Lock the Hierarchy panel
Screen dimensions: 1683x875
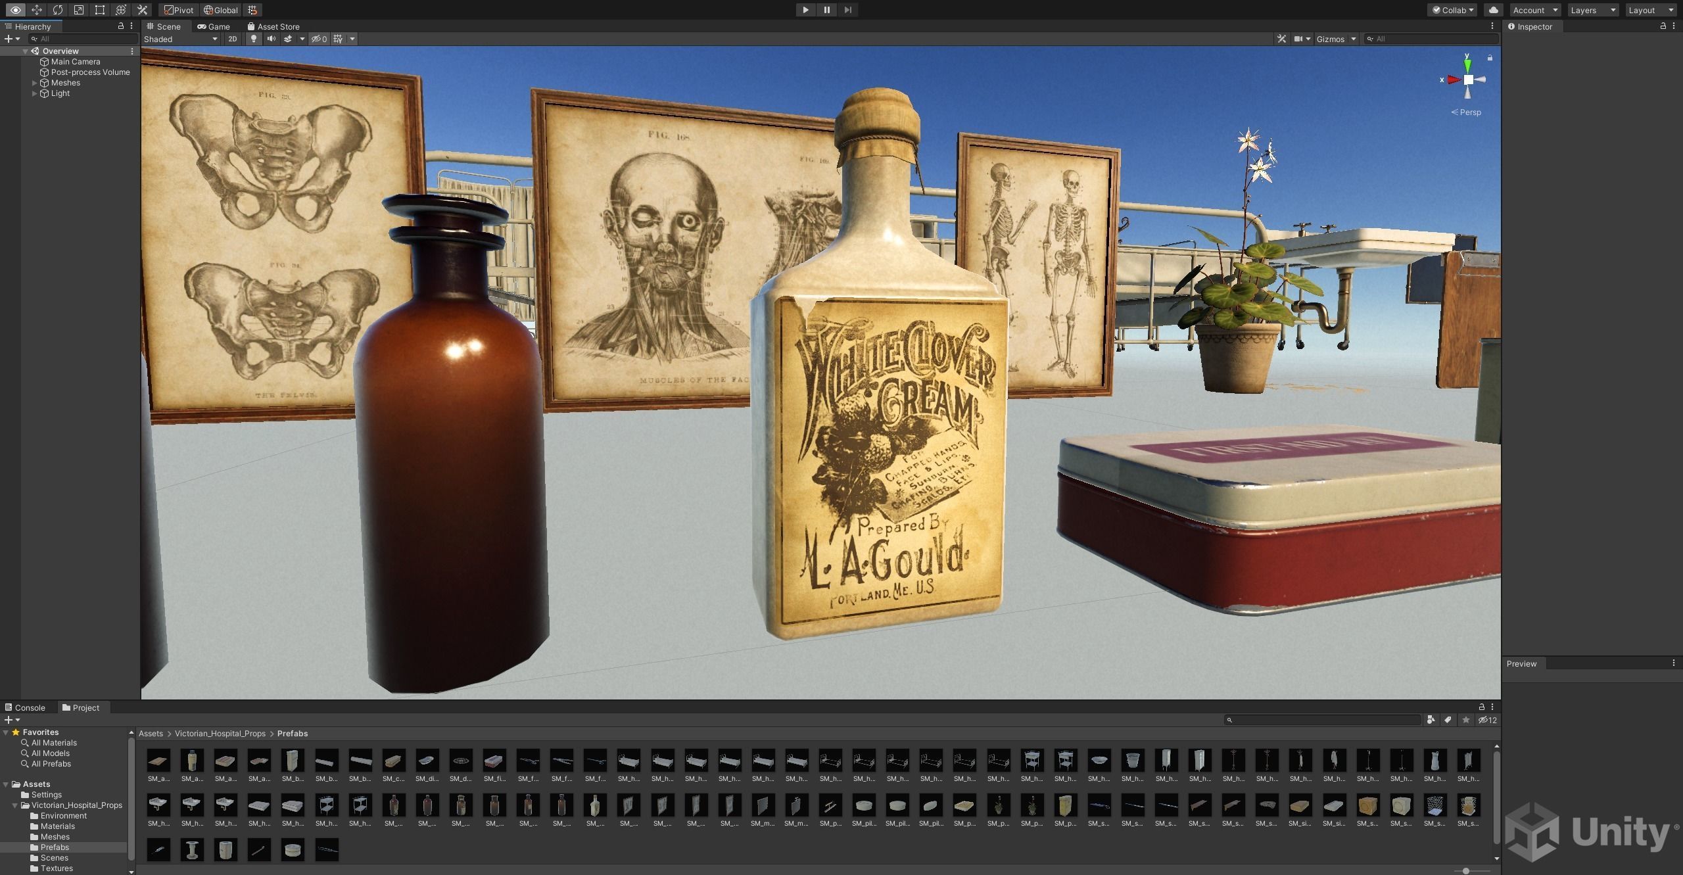[120, 26]
